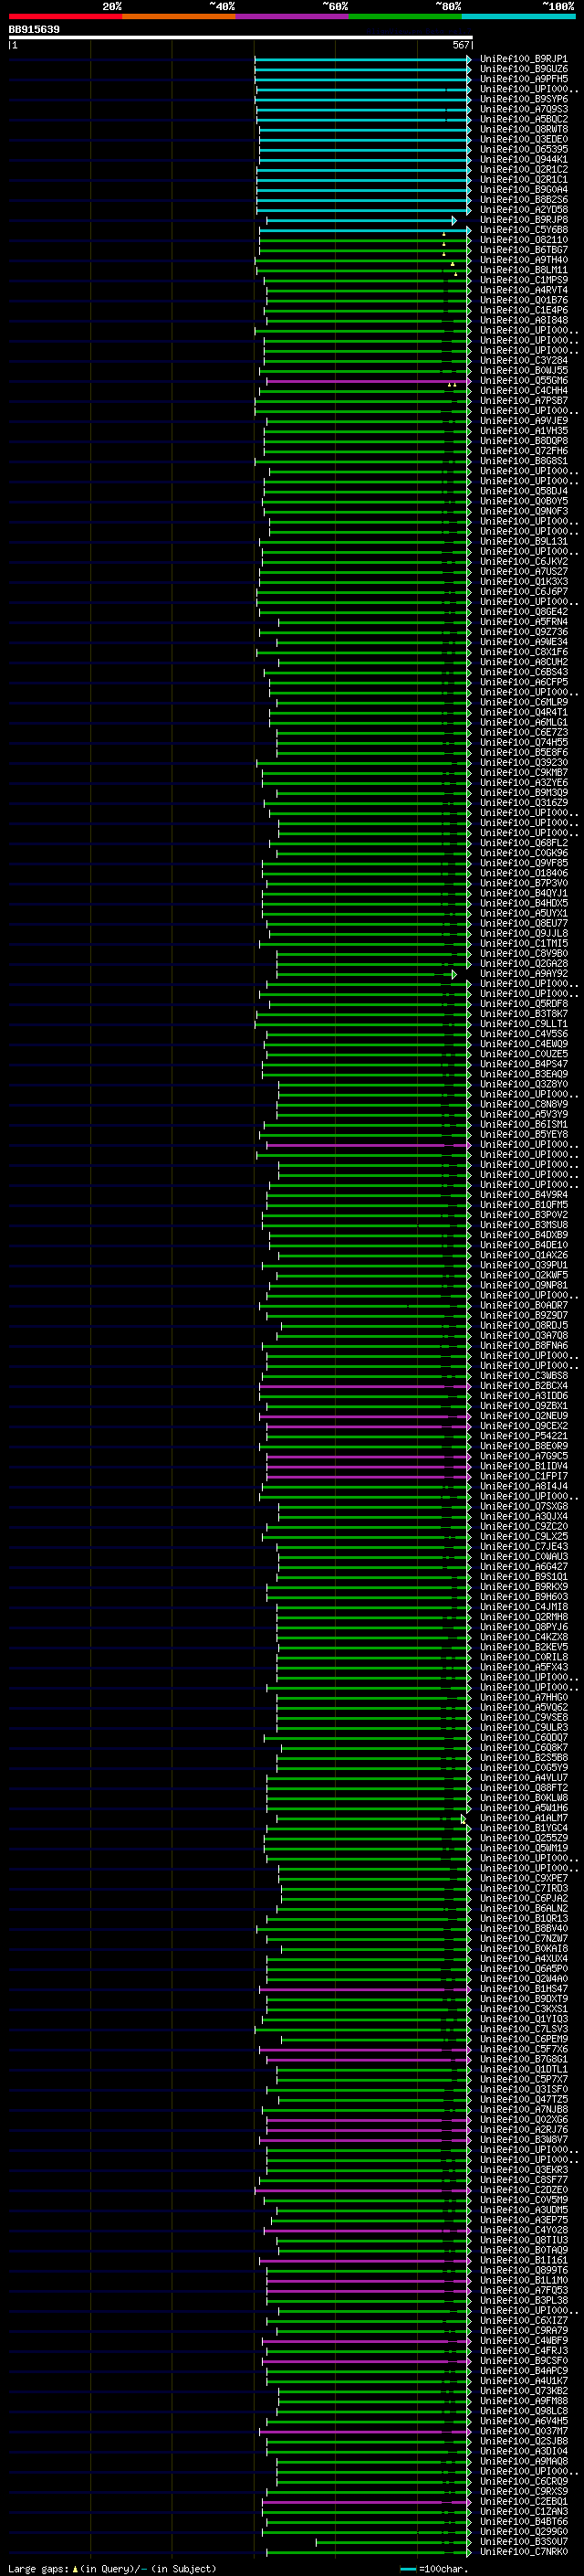Click the UniRef100_B0WJ55 label

[x=523, y=371]
